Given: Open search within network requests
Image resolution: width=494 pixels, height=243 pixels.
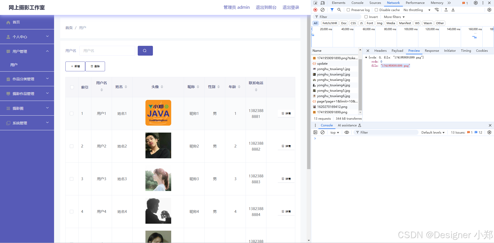Looking at the screenshot, I should point(339,10).
